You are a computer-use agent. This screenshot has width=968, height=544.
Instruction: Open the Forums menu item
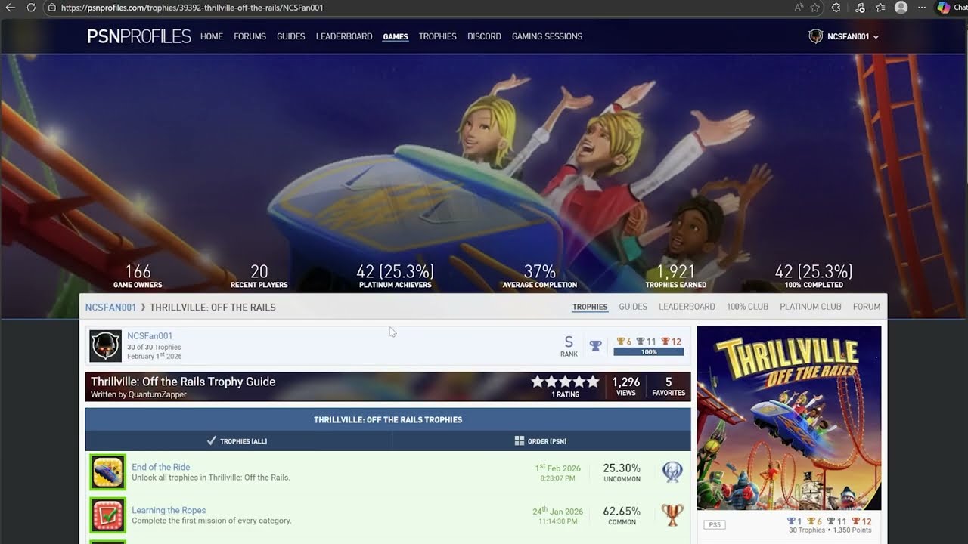(250, 36)
